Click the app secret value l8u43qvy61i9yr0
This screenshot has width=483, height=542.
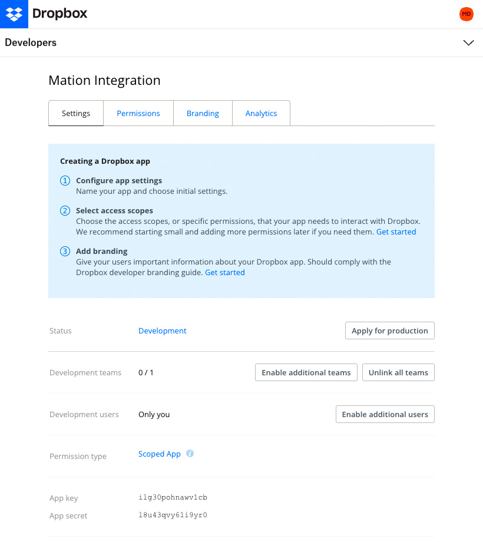(x=173, y=515)
